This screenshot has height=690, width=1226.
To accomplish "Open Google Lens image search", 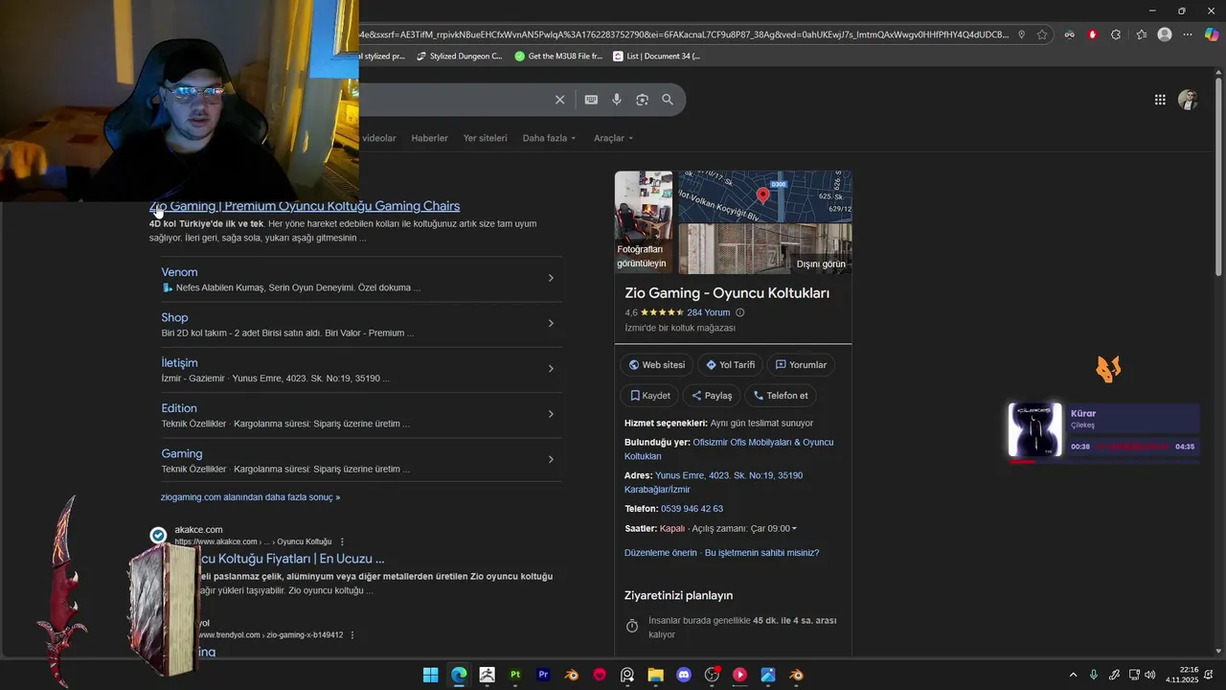I will [642, 100].
